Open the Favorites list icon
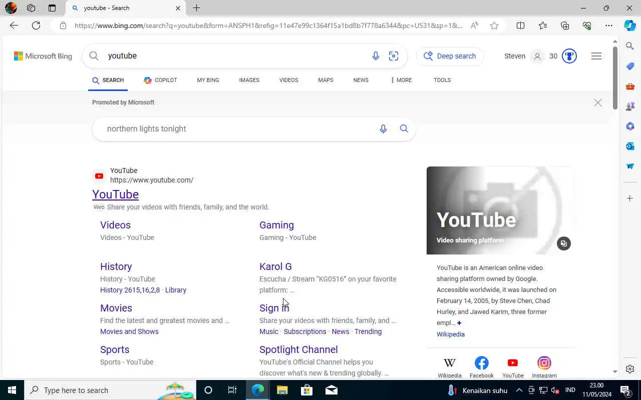The height and width of the screenshot is (400, 641). point(543,25)
